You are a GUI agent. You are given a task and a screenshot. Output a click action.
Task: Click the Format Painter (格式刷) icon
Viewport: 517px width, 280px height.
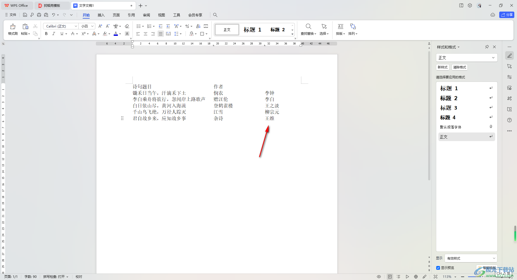click(13, 26)
